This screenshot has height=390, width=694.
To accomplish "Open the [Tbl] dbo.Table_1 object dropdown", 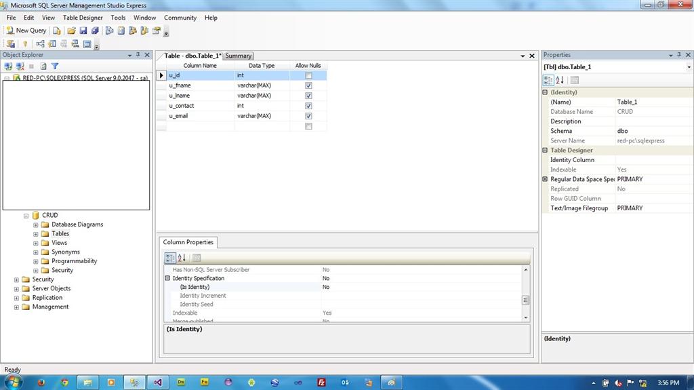I will (689, 67).
